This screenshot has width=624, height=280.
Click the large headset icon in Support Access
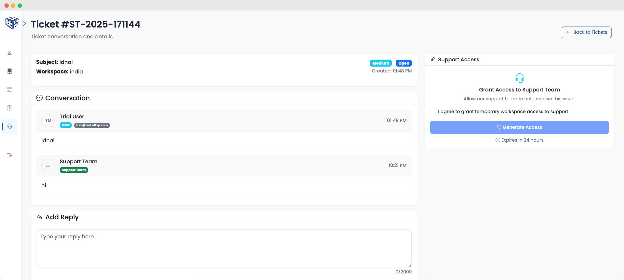[519, 78]
